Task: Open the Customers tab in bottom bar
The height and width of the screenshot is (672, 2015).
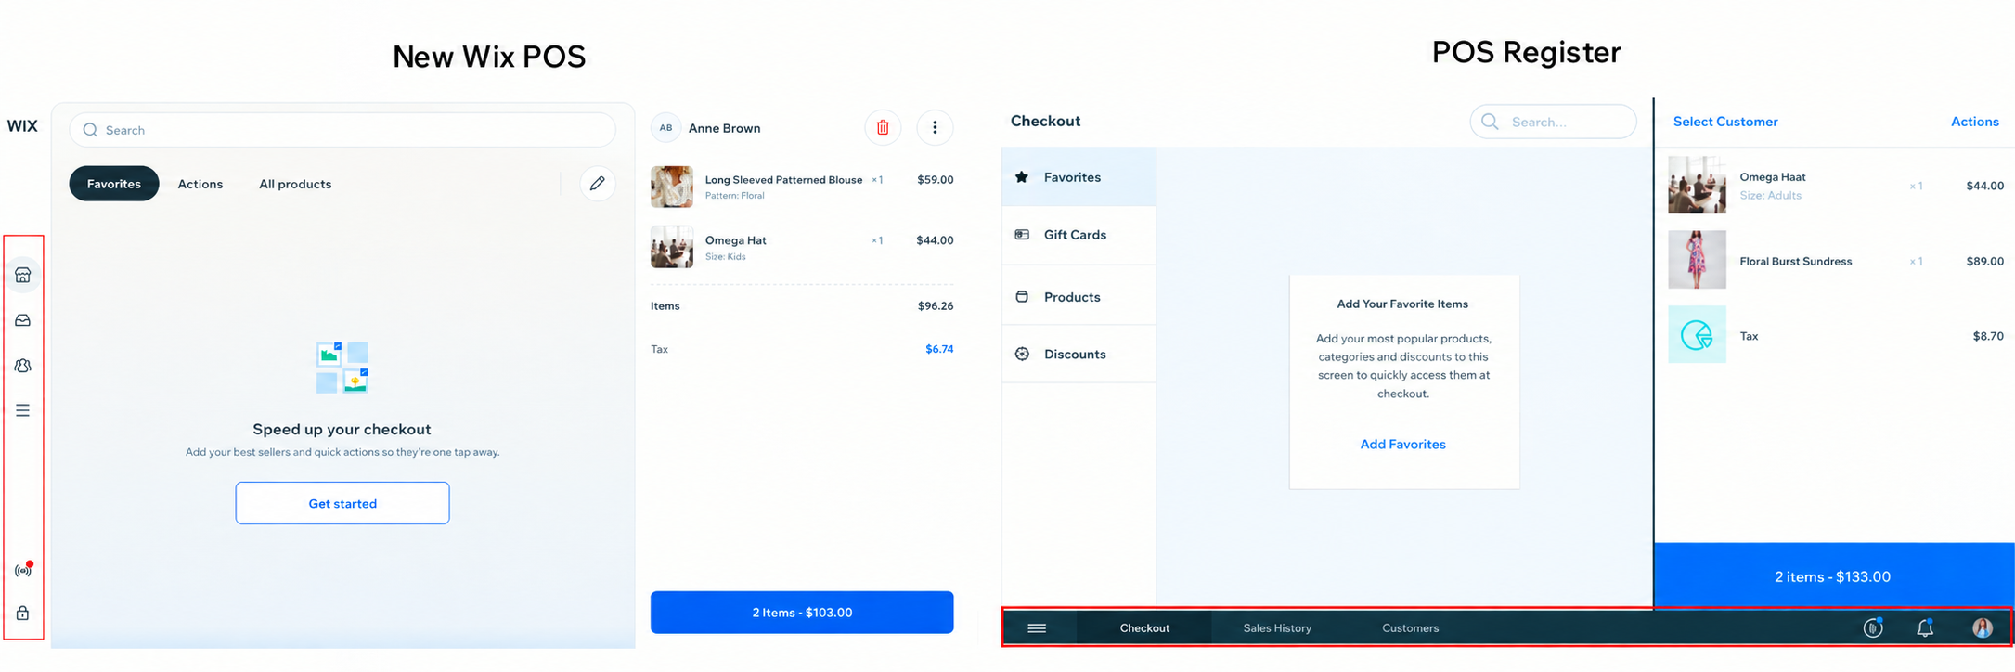Action: 1411,628
